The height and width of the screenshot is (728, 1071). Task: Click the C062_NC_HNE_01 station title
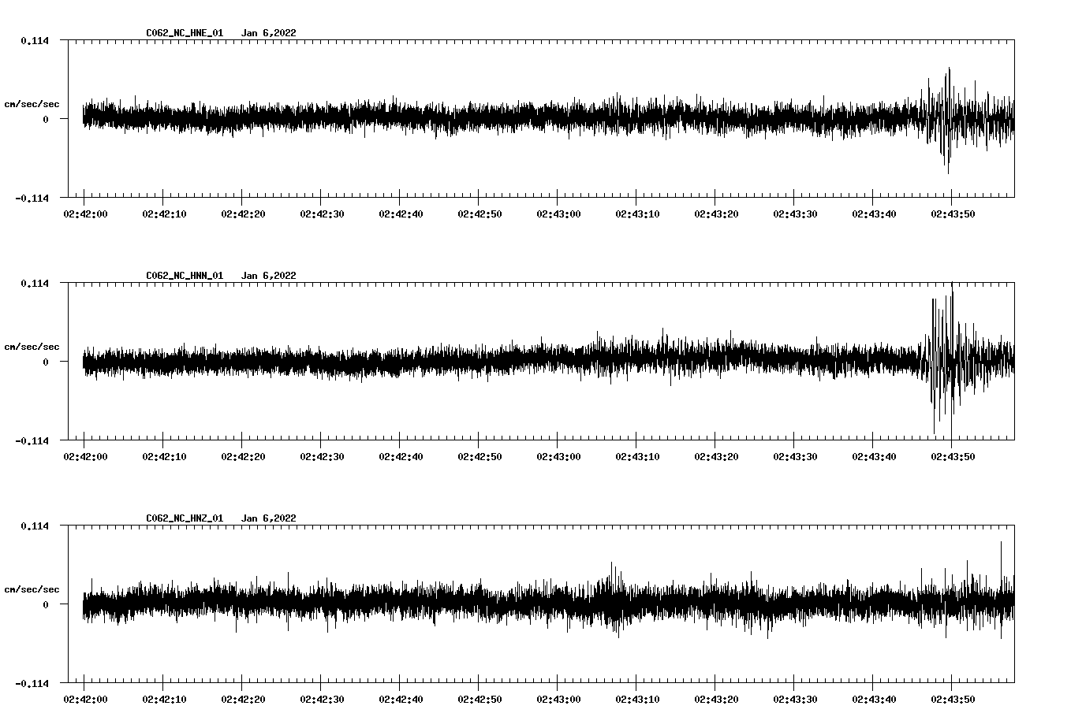point(185,33)
